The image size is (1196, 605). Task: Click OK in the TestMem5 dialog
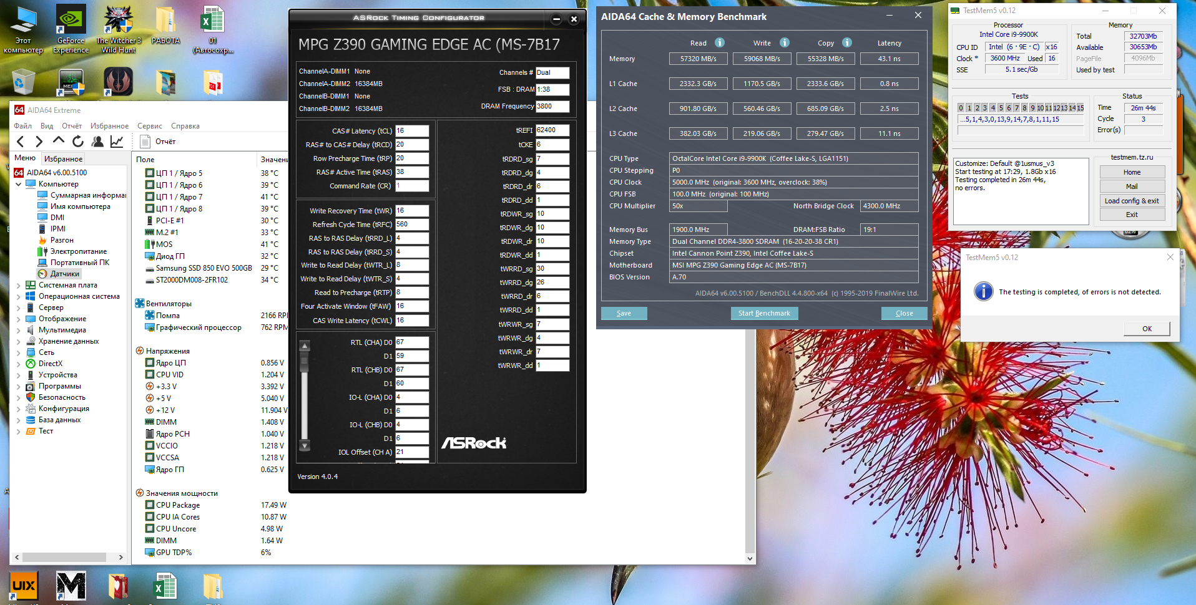point(1147,329)
